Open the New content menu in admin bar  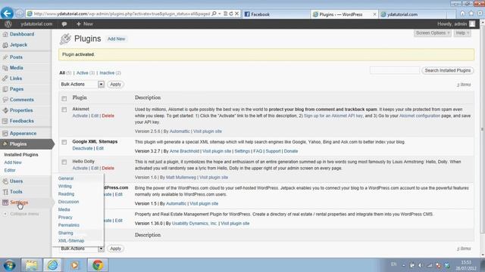tap(84, 24)
